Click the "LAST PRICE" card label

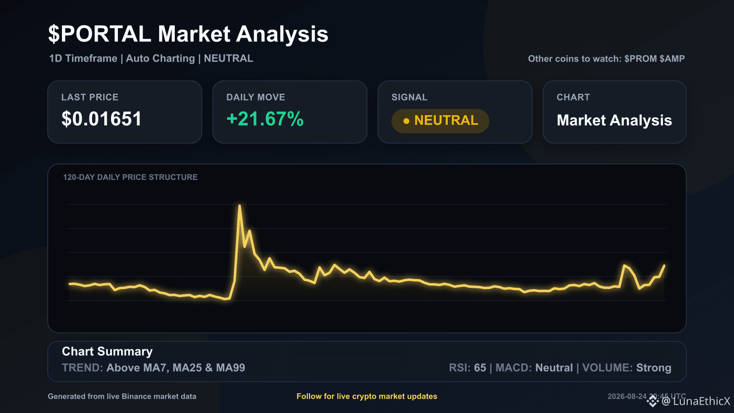[90, 97]
